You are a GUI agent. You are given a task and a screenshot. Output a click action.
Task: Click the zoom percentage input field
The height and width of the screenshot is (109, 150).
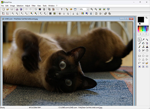pos(83,9)
